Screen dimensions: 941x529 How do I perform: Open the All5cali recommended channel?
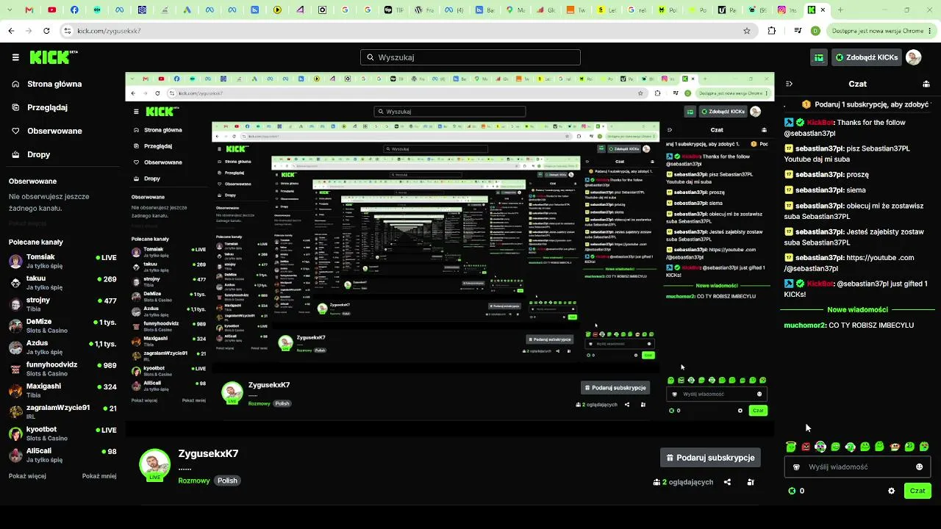pos(62,455)
